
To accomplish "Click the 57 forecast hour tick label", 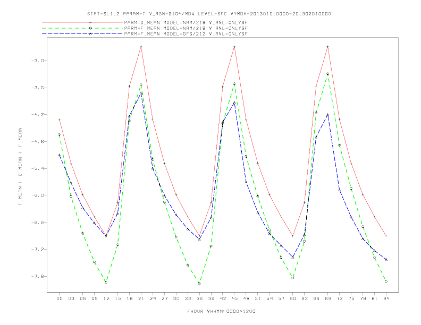I will (281, 298).
